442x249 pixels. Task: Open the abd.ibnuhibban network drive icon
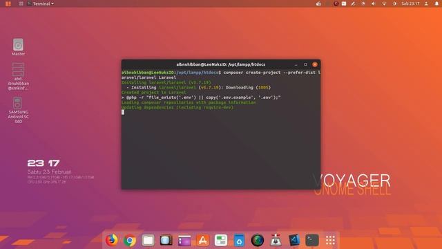click(19, 76)
